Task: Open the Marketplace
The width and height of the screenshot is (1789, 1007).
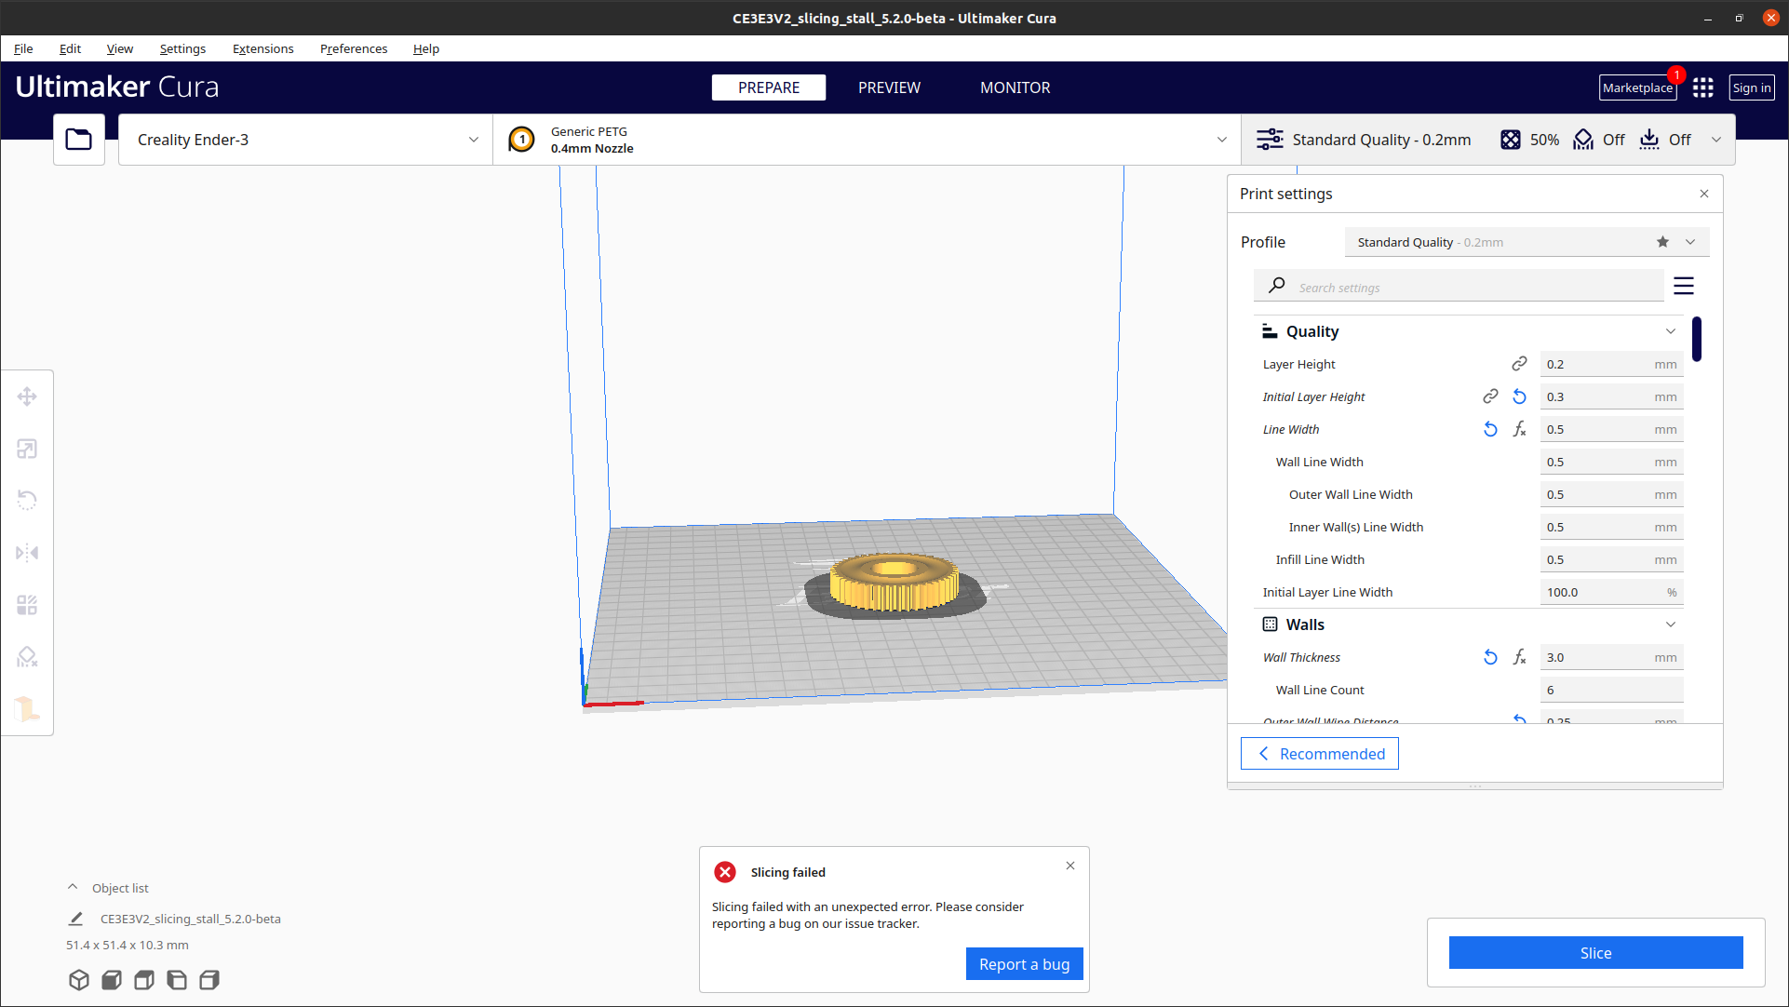Action: tap(1637, 87)
